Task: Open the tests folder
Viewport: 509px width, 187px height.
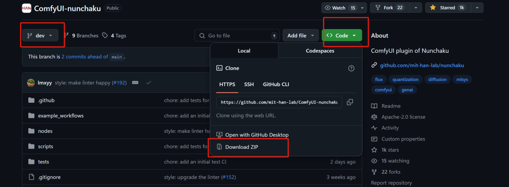Action: (x=43, y=162)
